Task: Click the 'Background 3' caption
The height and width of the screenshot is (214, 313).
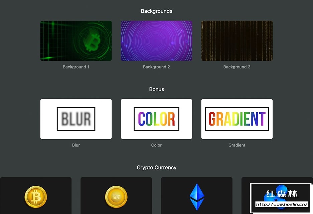Action: (x=237, y=67)
